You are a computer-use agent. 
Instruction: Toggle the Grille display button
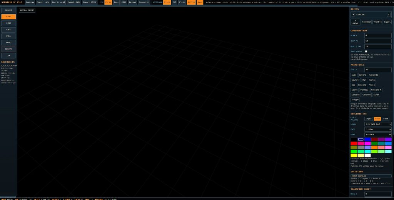click(191, 2)
